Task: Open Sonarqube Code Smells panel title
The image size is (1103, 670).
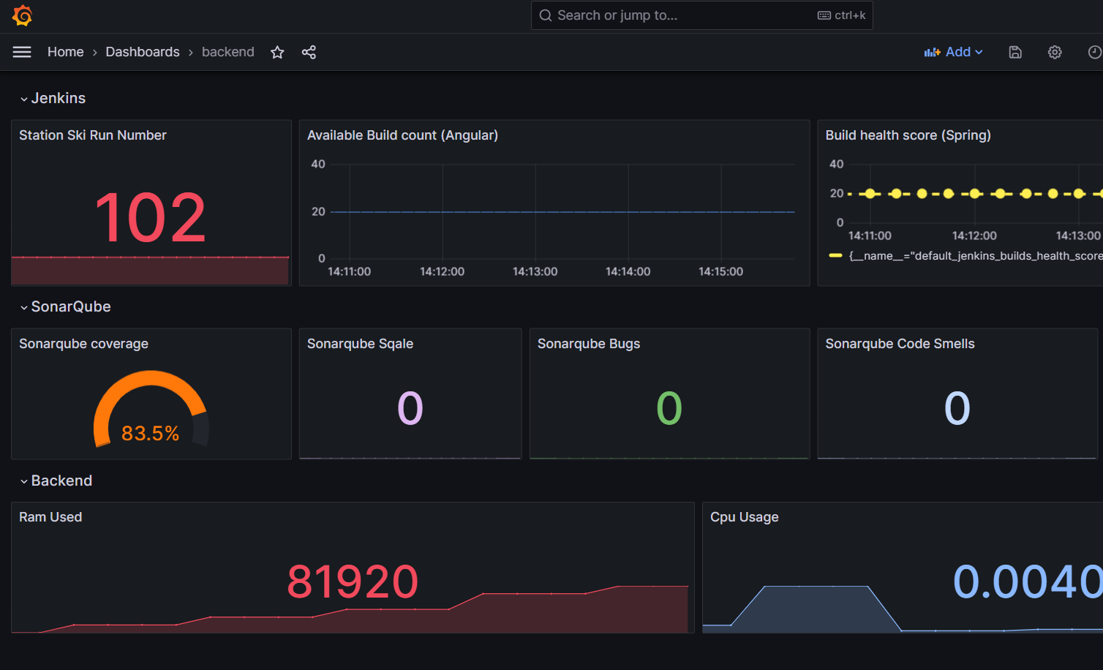Action: click(x=900, y=344)
